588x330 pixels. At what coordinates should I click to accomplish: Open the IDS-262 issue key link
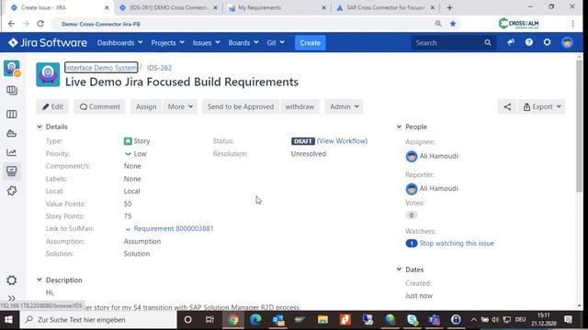159,68
